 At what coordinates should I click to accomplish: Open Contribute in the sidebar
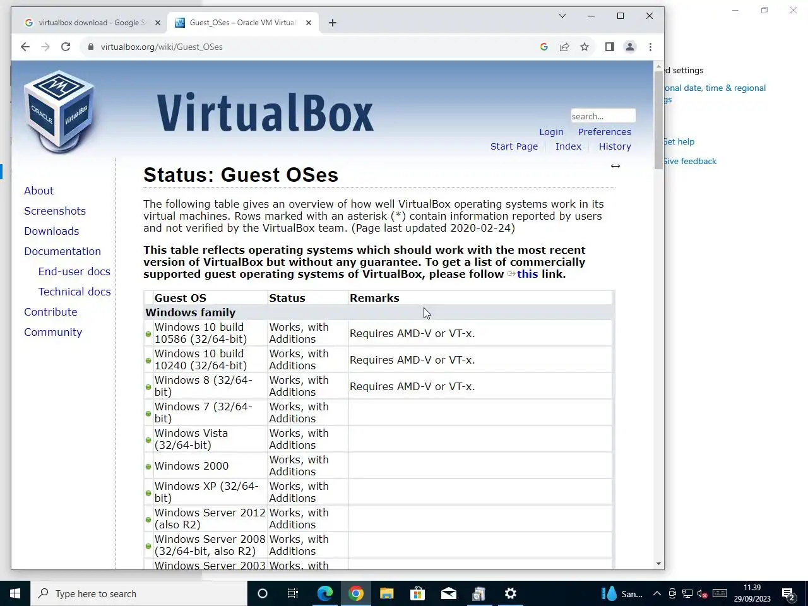point(50,312)
